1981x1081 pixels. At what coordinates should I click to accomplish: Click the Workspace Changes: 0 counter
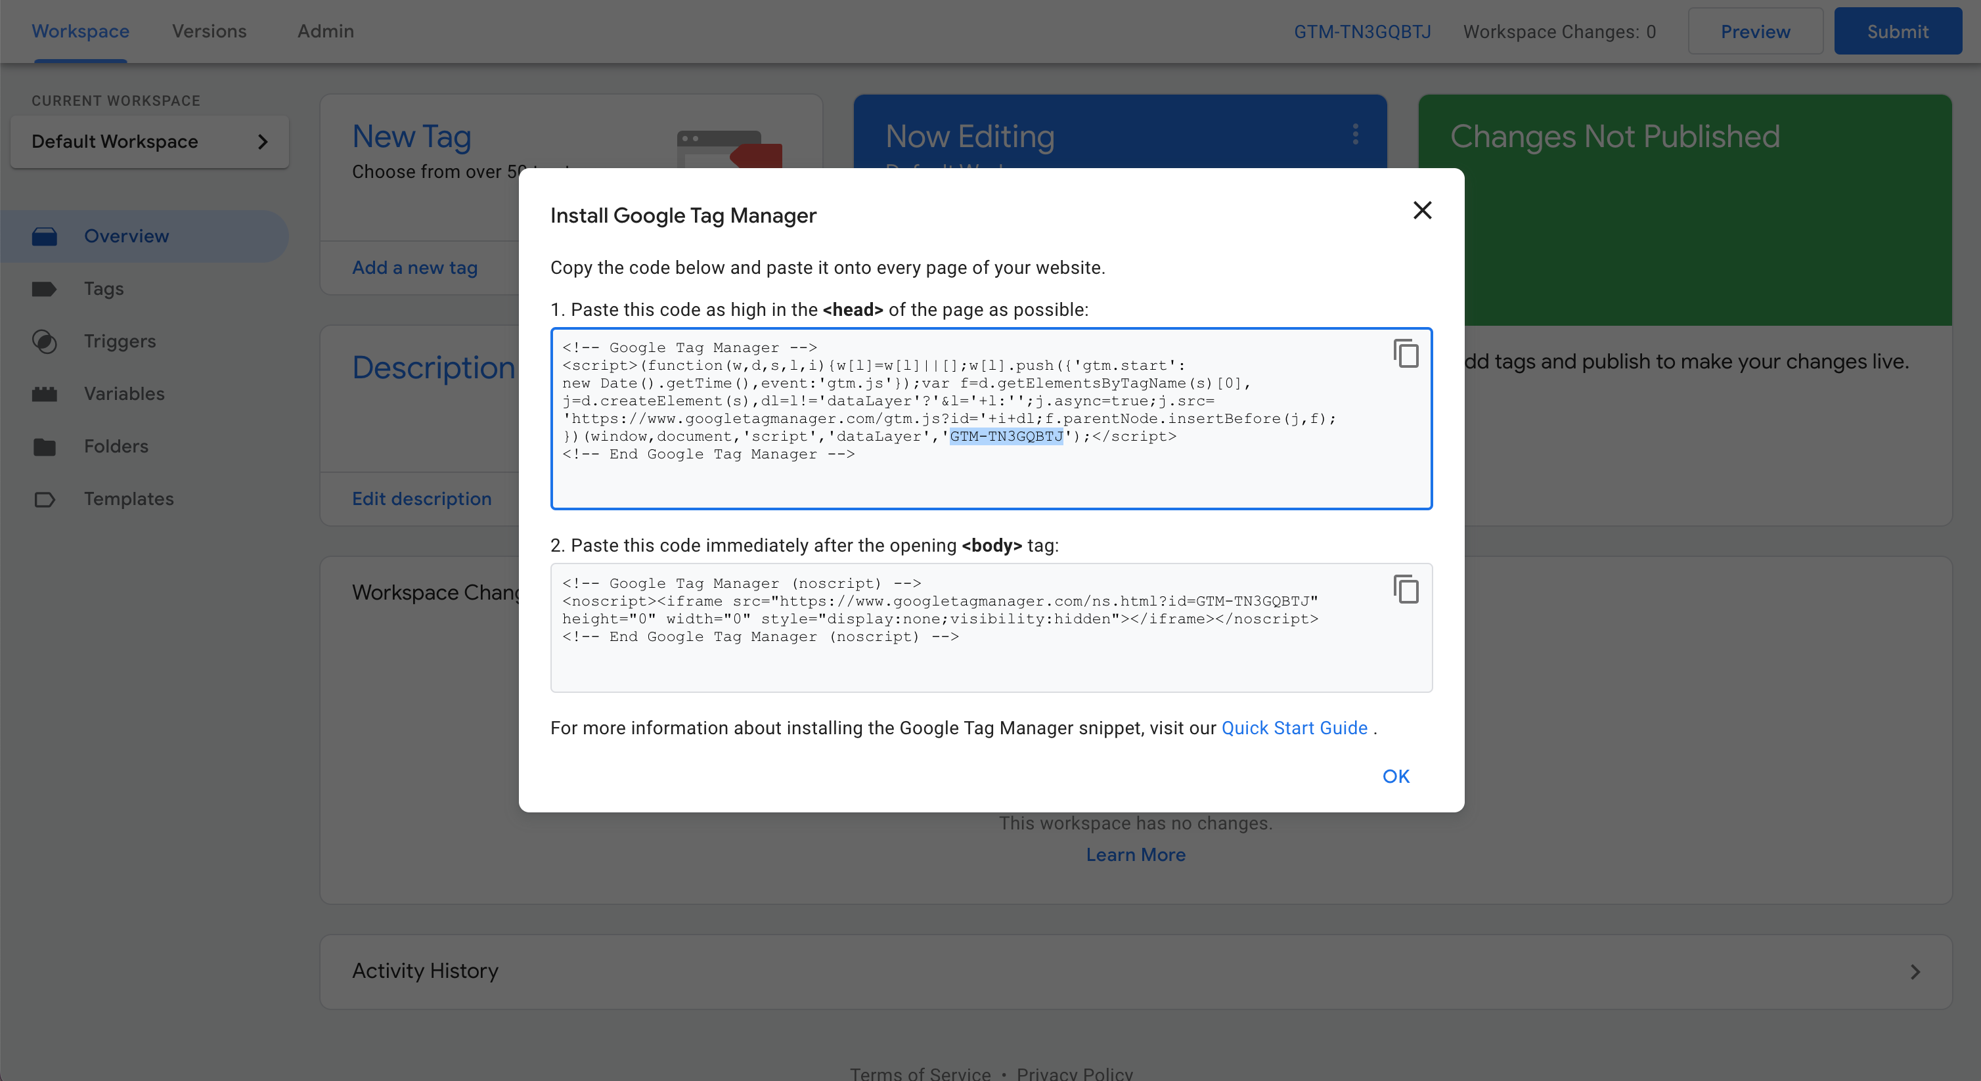tap(1559, 32)
